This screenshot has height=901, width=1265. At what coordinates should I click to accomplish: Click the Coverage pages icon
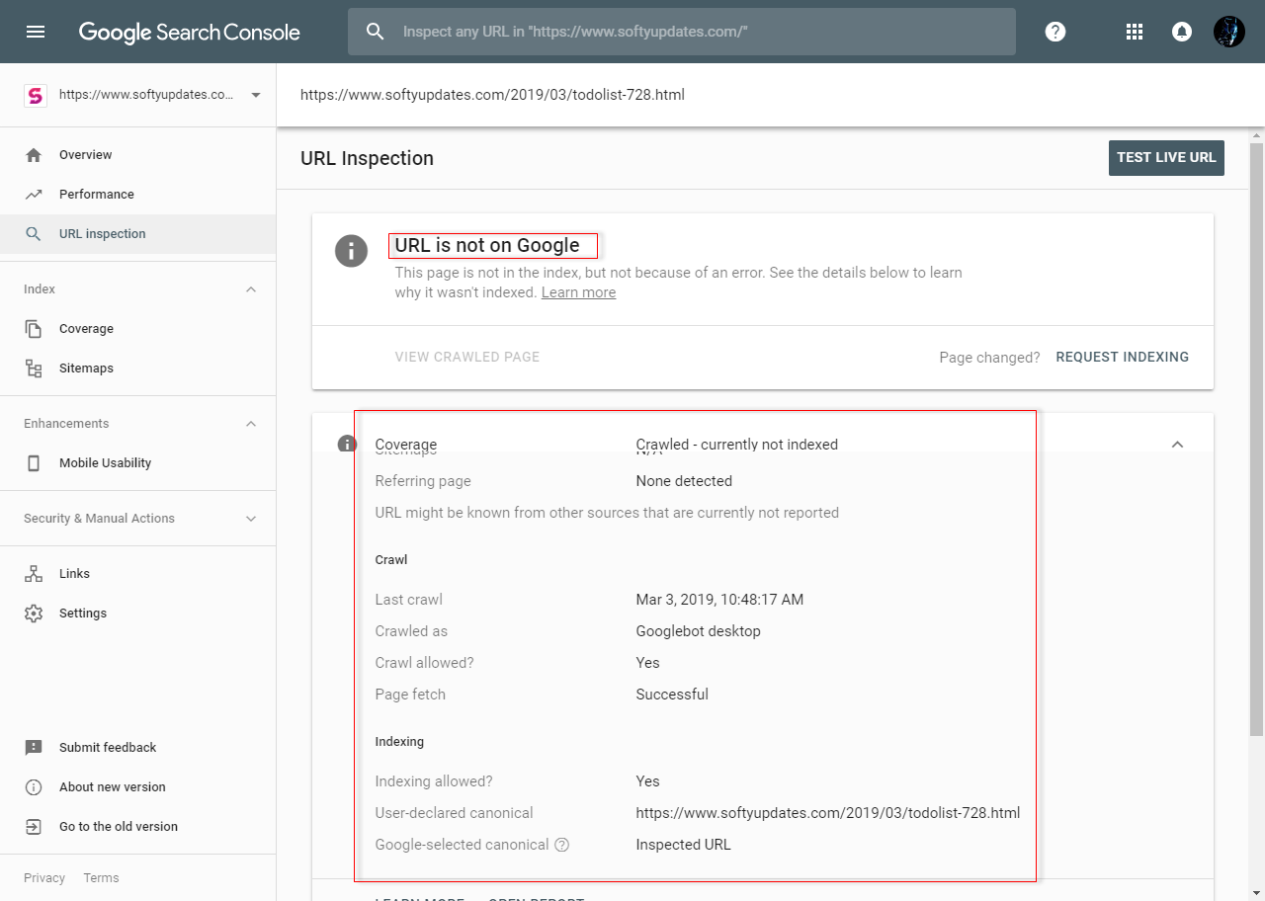click(x=34, y=329)
